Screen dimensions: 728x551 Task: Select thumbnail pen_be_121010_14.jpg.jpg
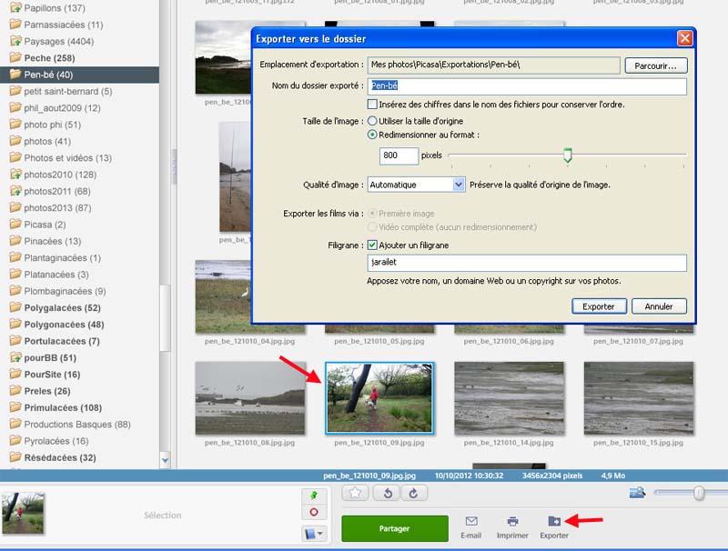pos(509,397)
